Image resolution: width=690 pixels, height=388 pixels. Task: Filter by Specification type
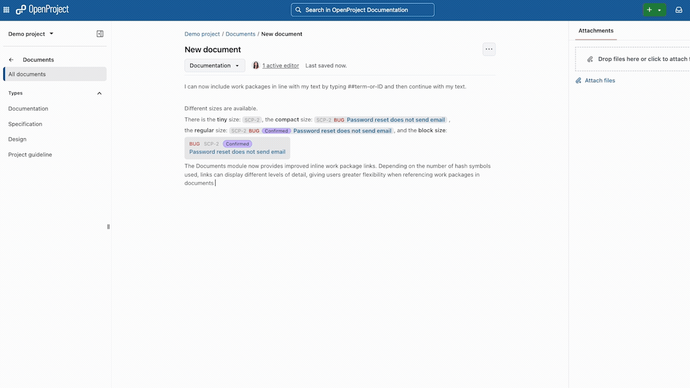tap(25, 124)
